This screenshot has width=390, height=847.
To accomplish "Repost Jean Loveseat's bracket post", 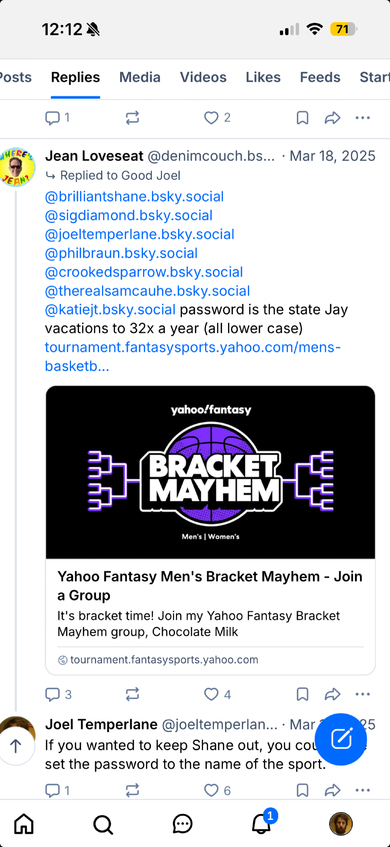I will point(132,694).
